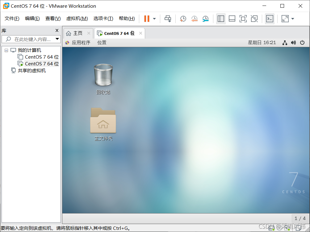The image size is (310, 232).
Task: Select the powered-off CentOS 7 64 位 entry
Action: (42, 57)
